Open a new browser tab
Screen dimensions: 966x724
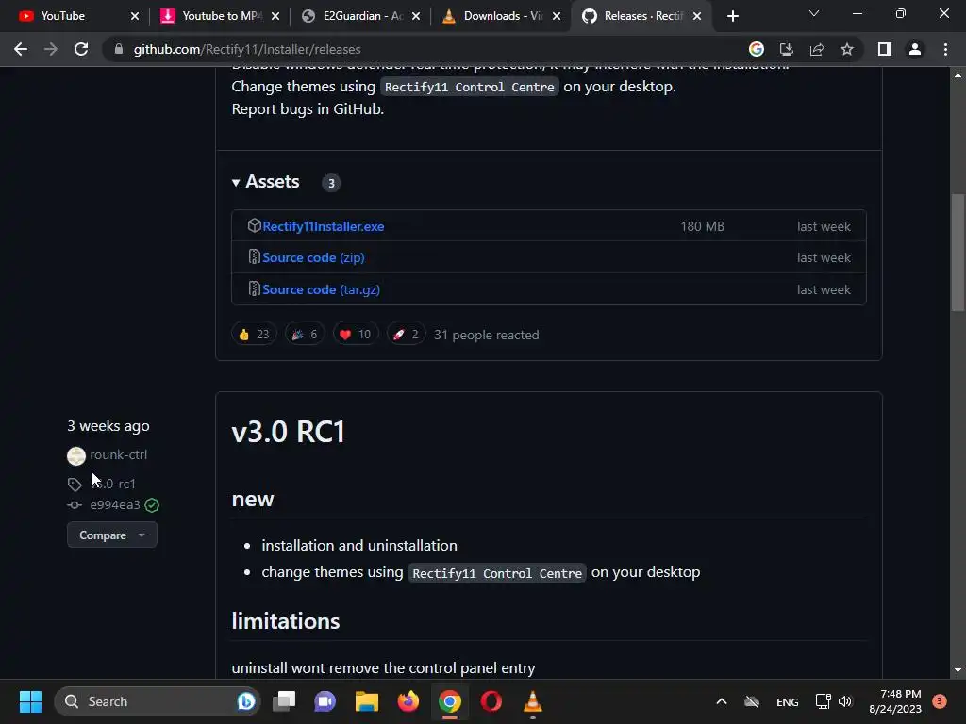[732, 16]
